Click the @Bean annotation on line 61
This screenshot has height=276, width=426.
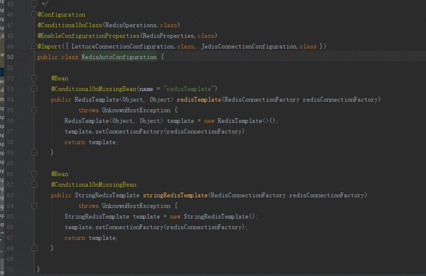point(60,174)
